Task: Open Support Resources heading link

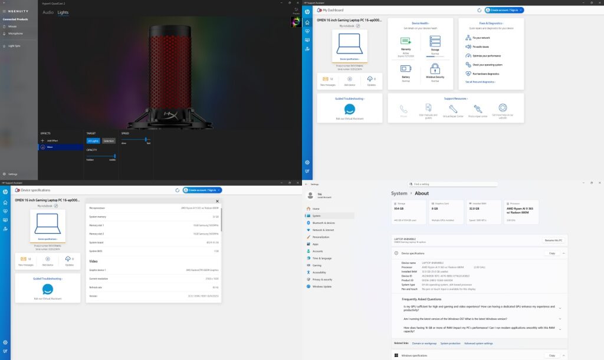Action: [456, 98]
